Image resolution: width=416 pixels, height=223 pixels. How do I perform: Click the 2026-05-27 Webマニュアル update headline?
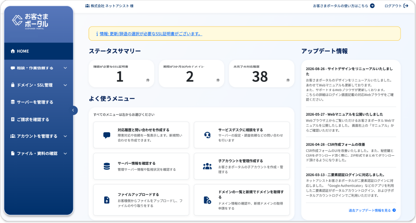pos(344,114)
